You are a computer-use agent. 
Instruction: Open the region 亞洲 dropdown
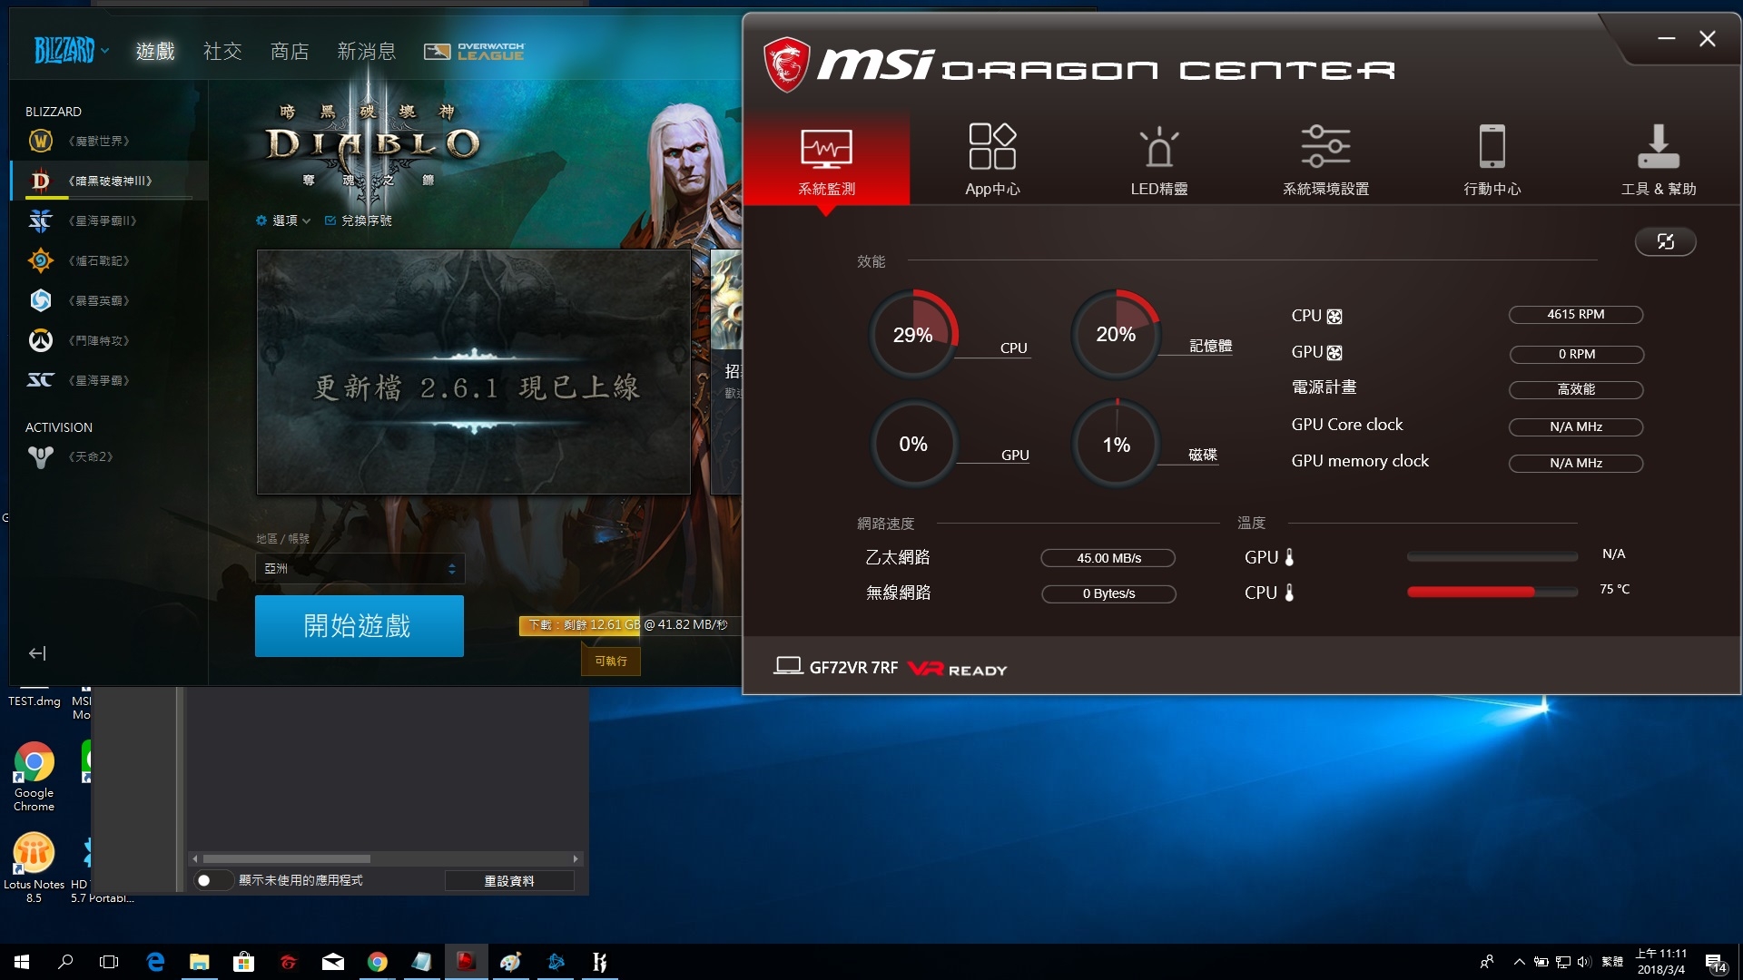pos(360,568)
